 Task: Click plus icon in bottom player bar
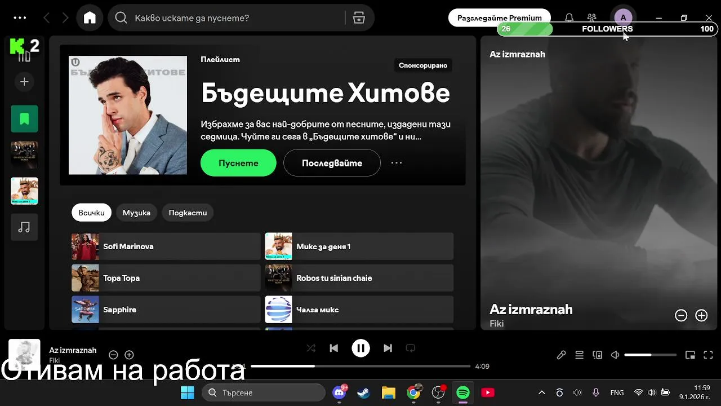[x=129, y=355]
